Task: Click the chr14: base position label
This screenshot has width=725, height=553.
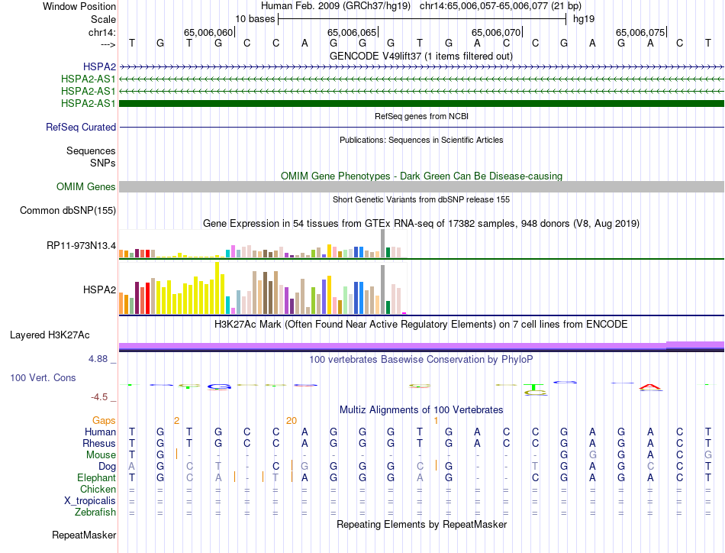Action: tap(102, 32)
